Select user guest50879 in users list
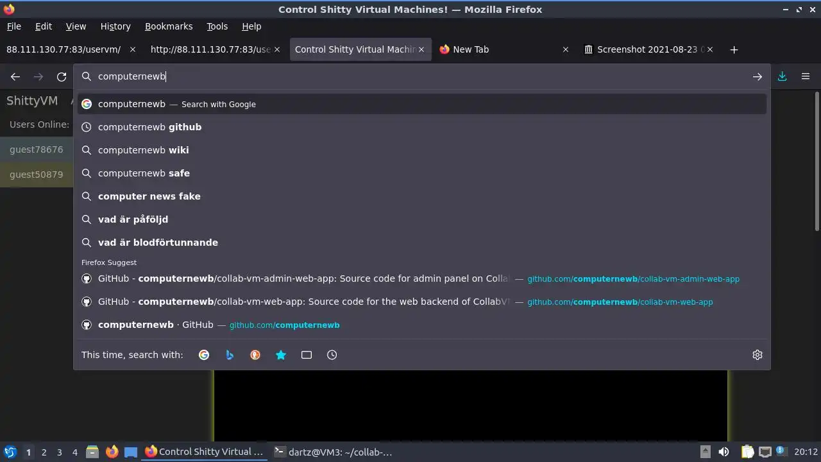Screen dimensions: 821x462 pos(37,175)
